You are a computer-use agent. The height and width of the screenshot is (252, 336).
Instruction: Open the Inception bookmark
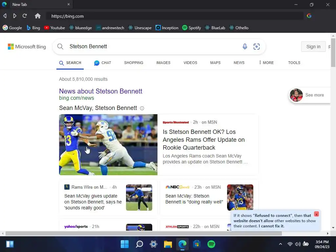(167, 28)
